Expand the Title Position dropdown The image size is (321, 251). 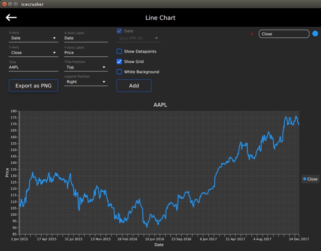(86, 67)
